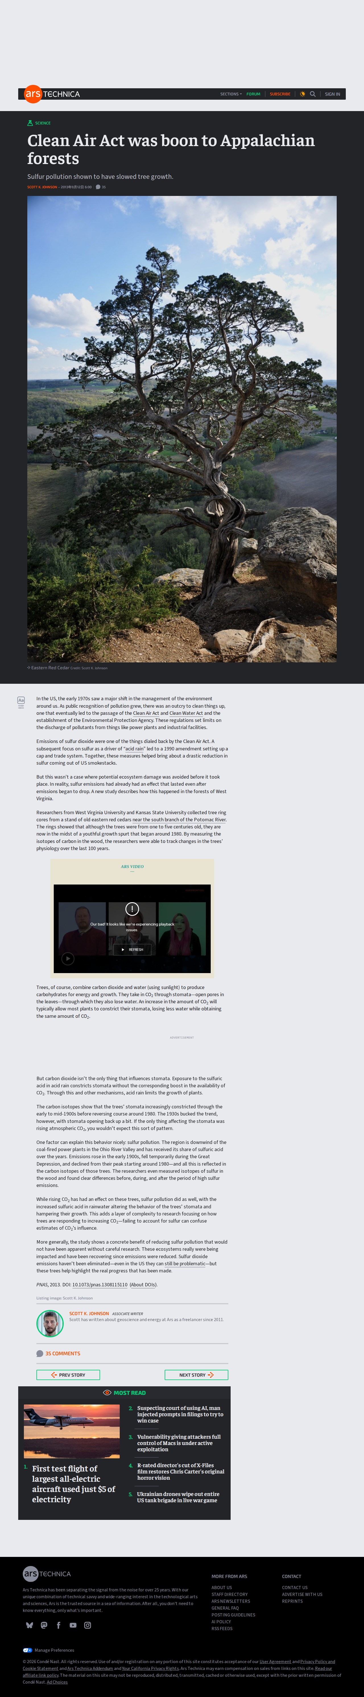Viewport: 364px width, 1697px height.
Task: Open Ars Technica YouTube channel icon
Action: pos(73,1625)
